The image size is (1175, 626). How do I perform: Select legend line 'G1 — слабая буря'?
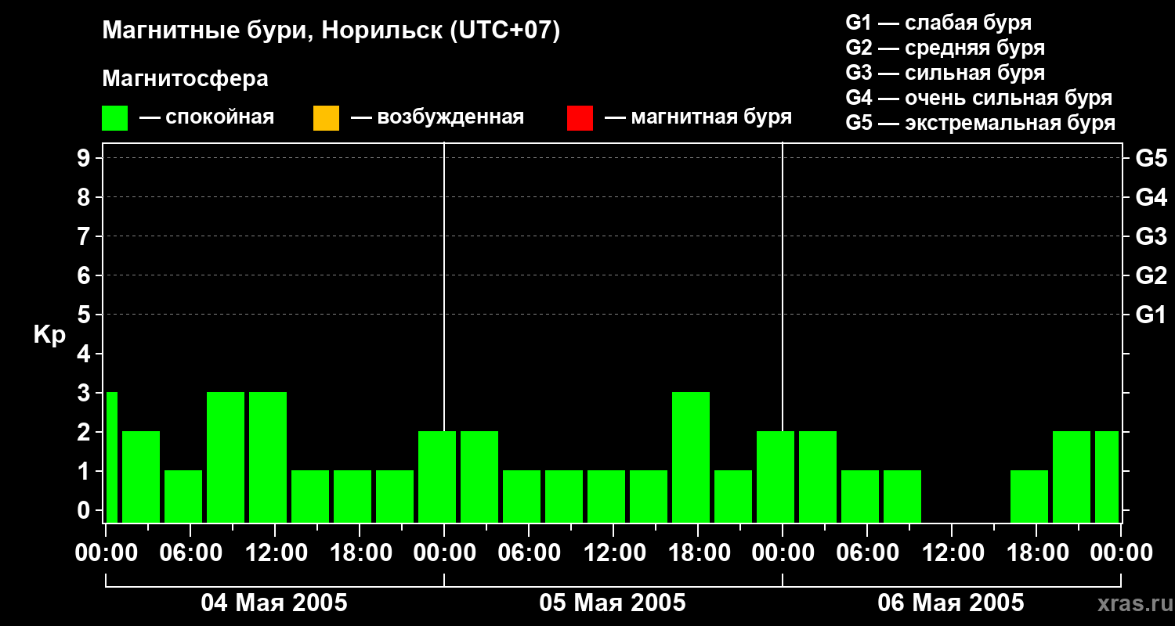[x=938, y=23]
